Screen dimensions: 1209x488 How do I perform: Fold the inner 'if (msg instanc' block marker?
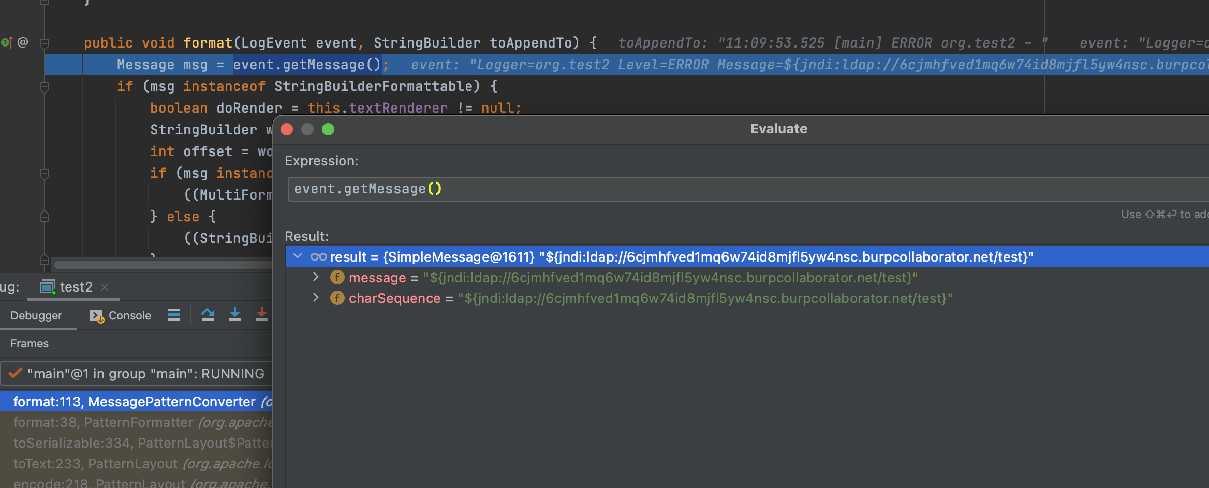(x=45, y=174)
